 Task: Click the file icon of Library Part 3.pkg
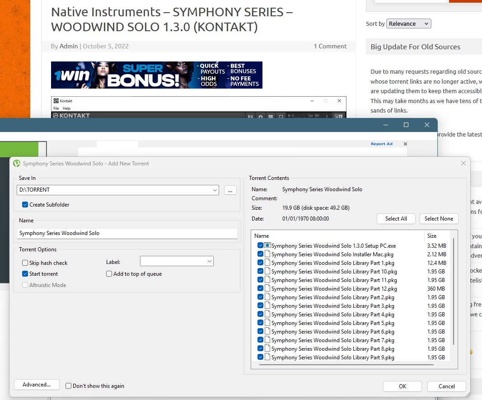[267, 306]
